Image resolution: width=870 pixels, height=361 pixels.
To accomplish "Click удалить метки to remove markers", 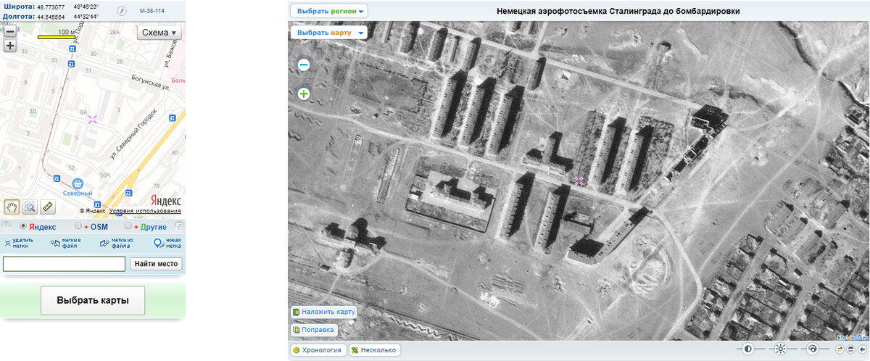I will click(19, 244).
